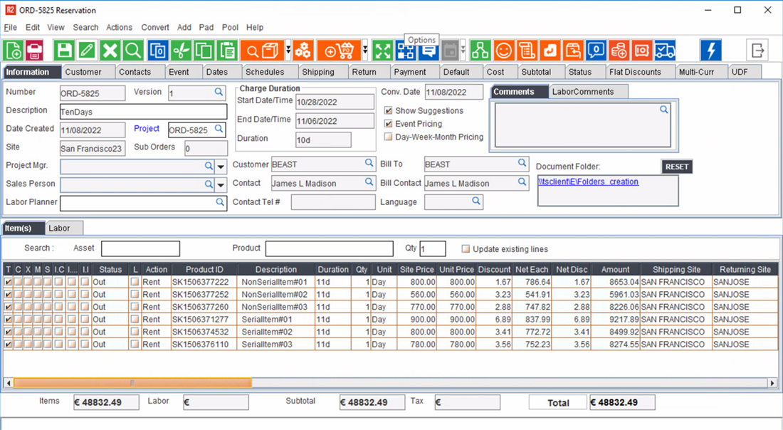Screen dimensions: 783x430
Task: Tick the Update existing lines checkbox
Action: pos(466,249)
